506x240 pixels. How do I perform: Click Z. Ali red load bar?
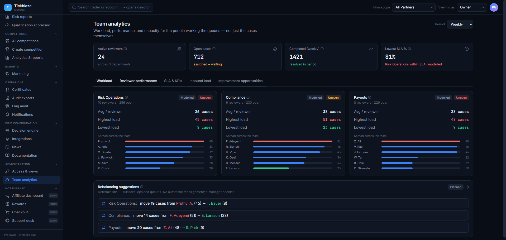(421, 141)
